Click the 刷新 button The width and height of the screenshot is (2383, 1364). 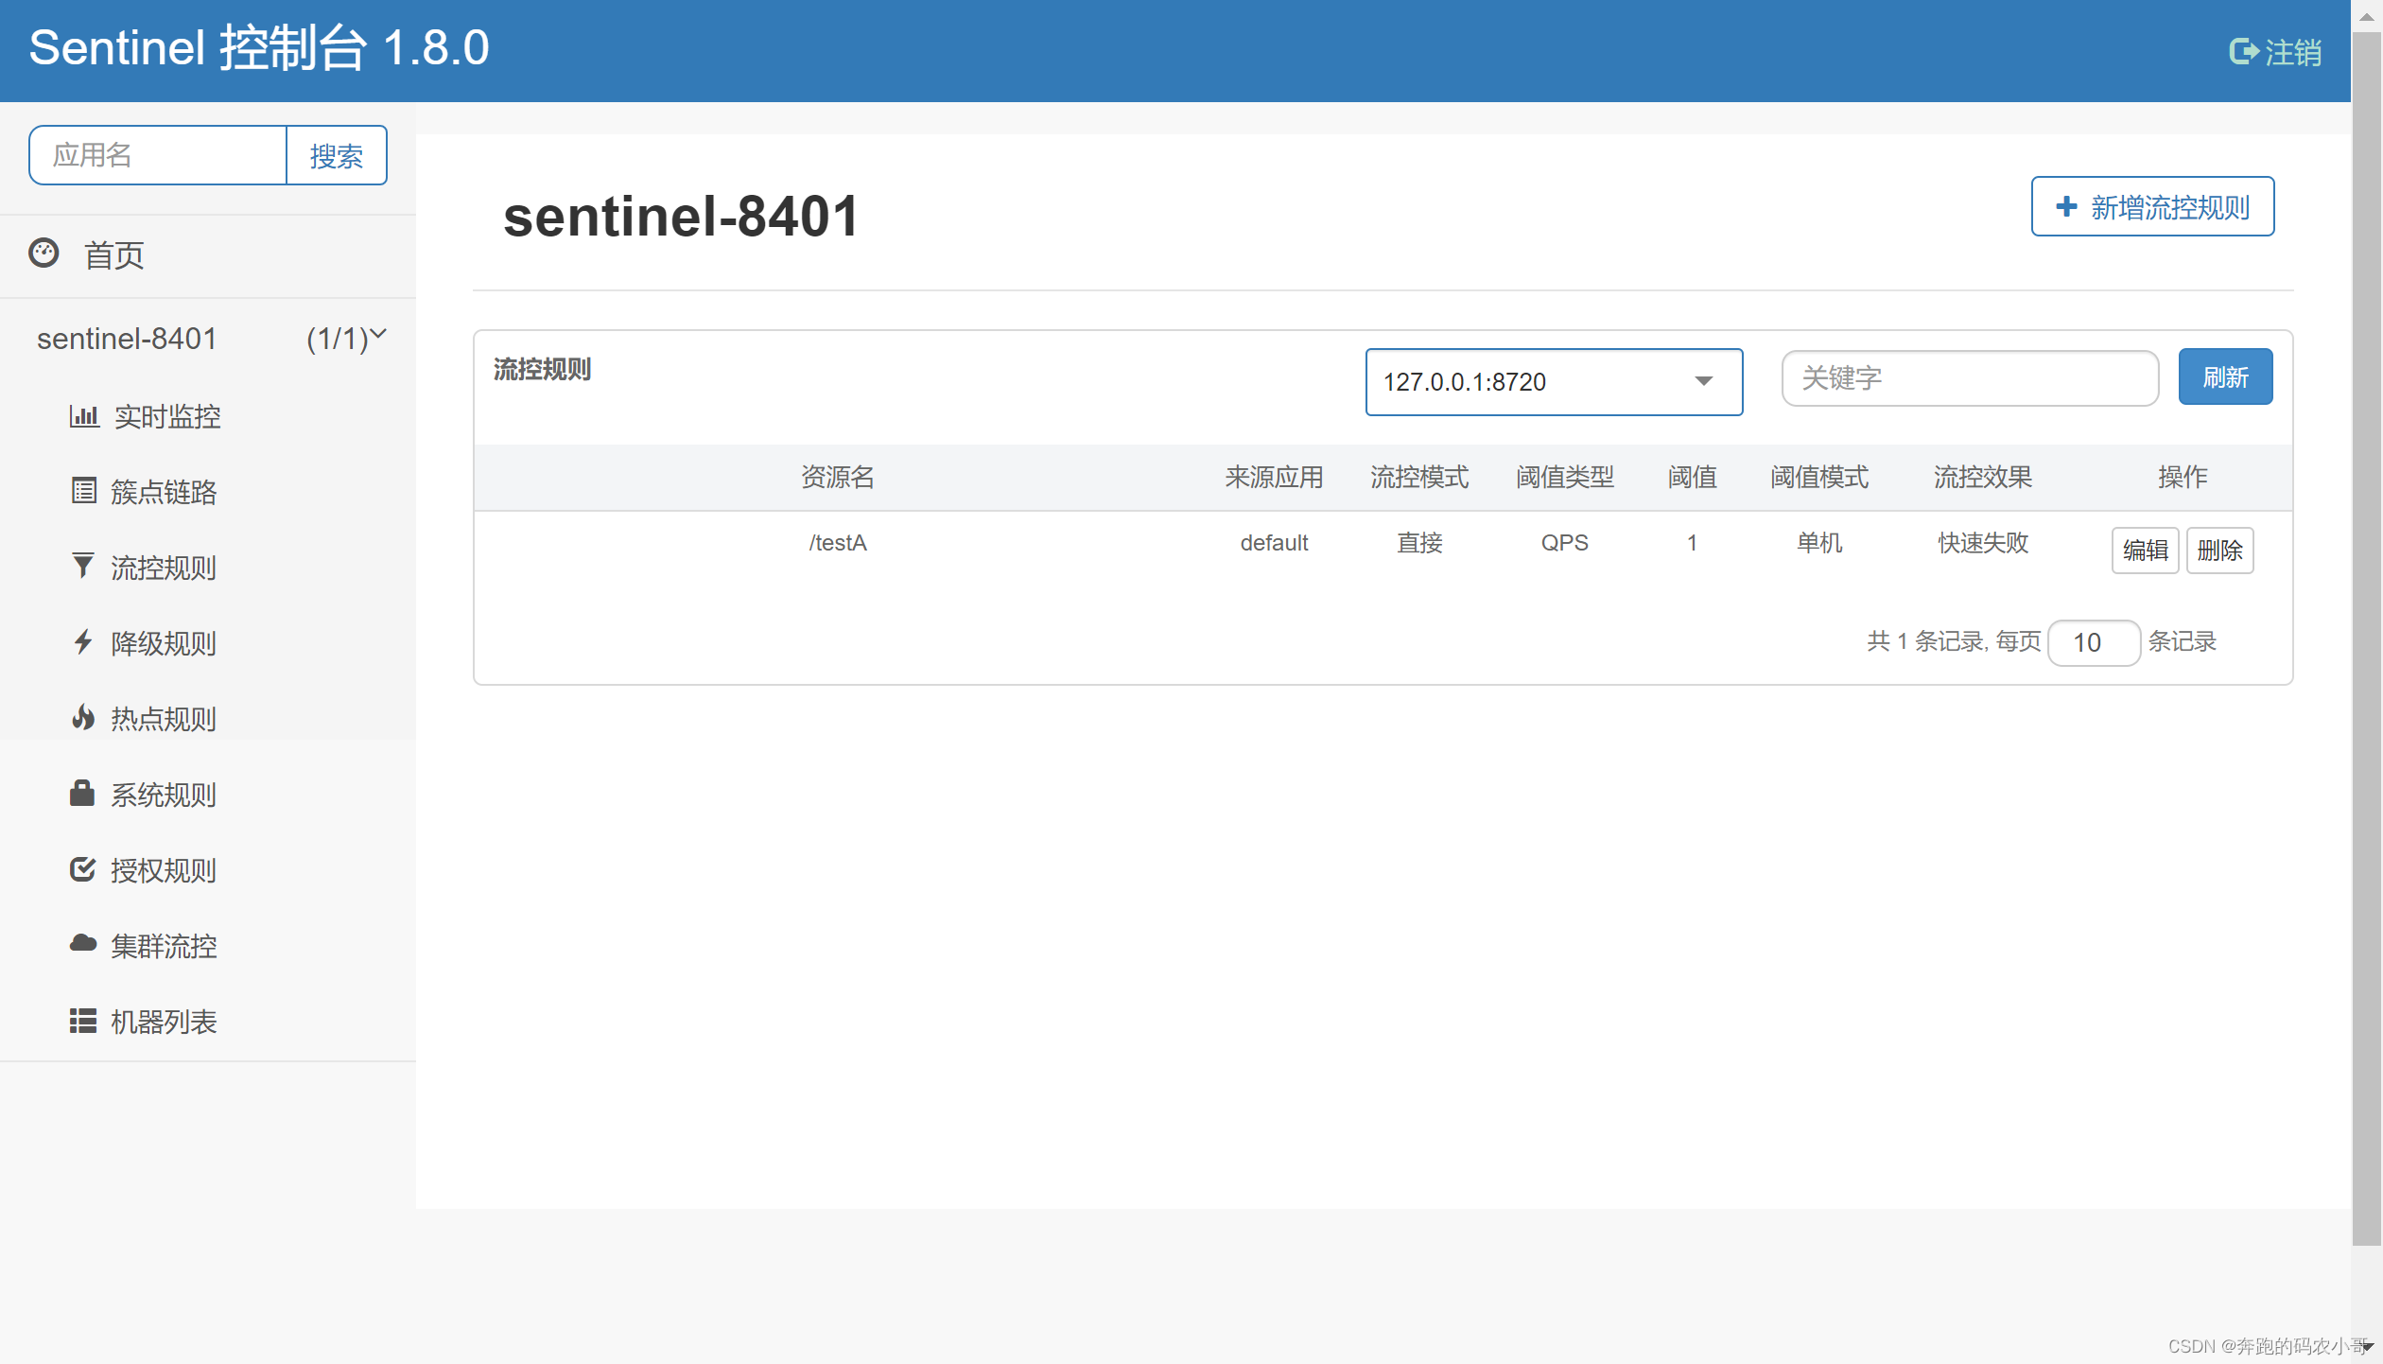(x=2225, y=377)
